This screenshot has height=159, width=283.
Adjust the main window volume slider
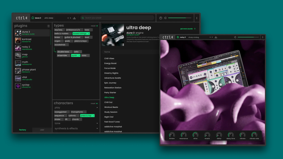(x=180, y=18)
